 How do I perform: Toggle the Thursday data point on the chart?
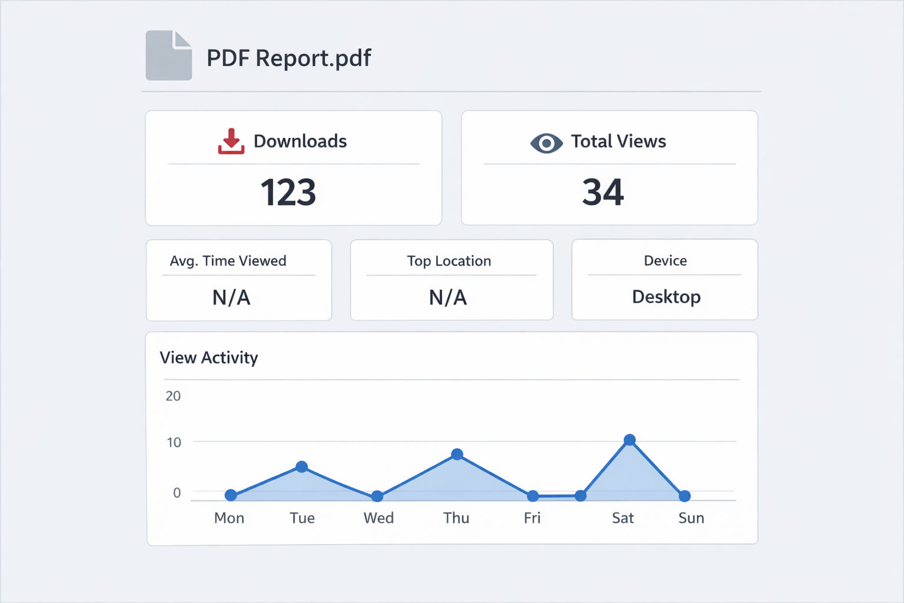point(457,453)
